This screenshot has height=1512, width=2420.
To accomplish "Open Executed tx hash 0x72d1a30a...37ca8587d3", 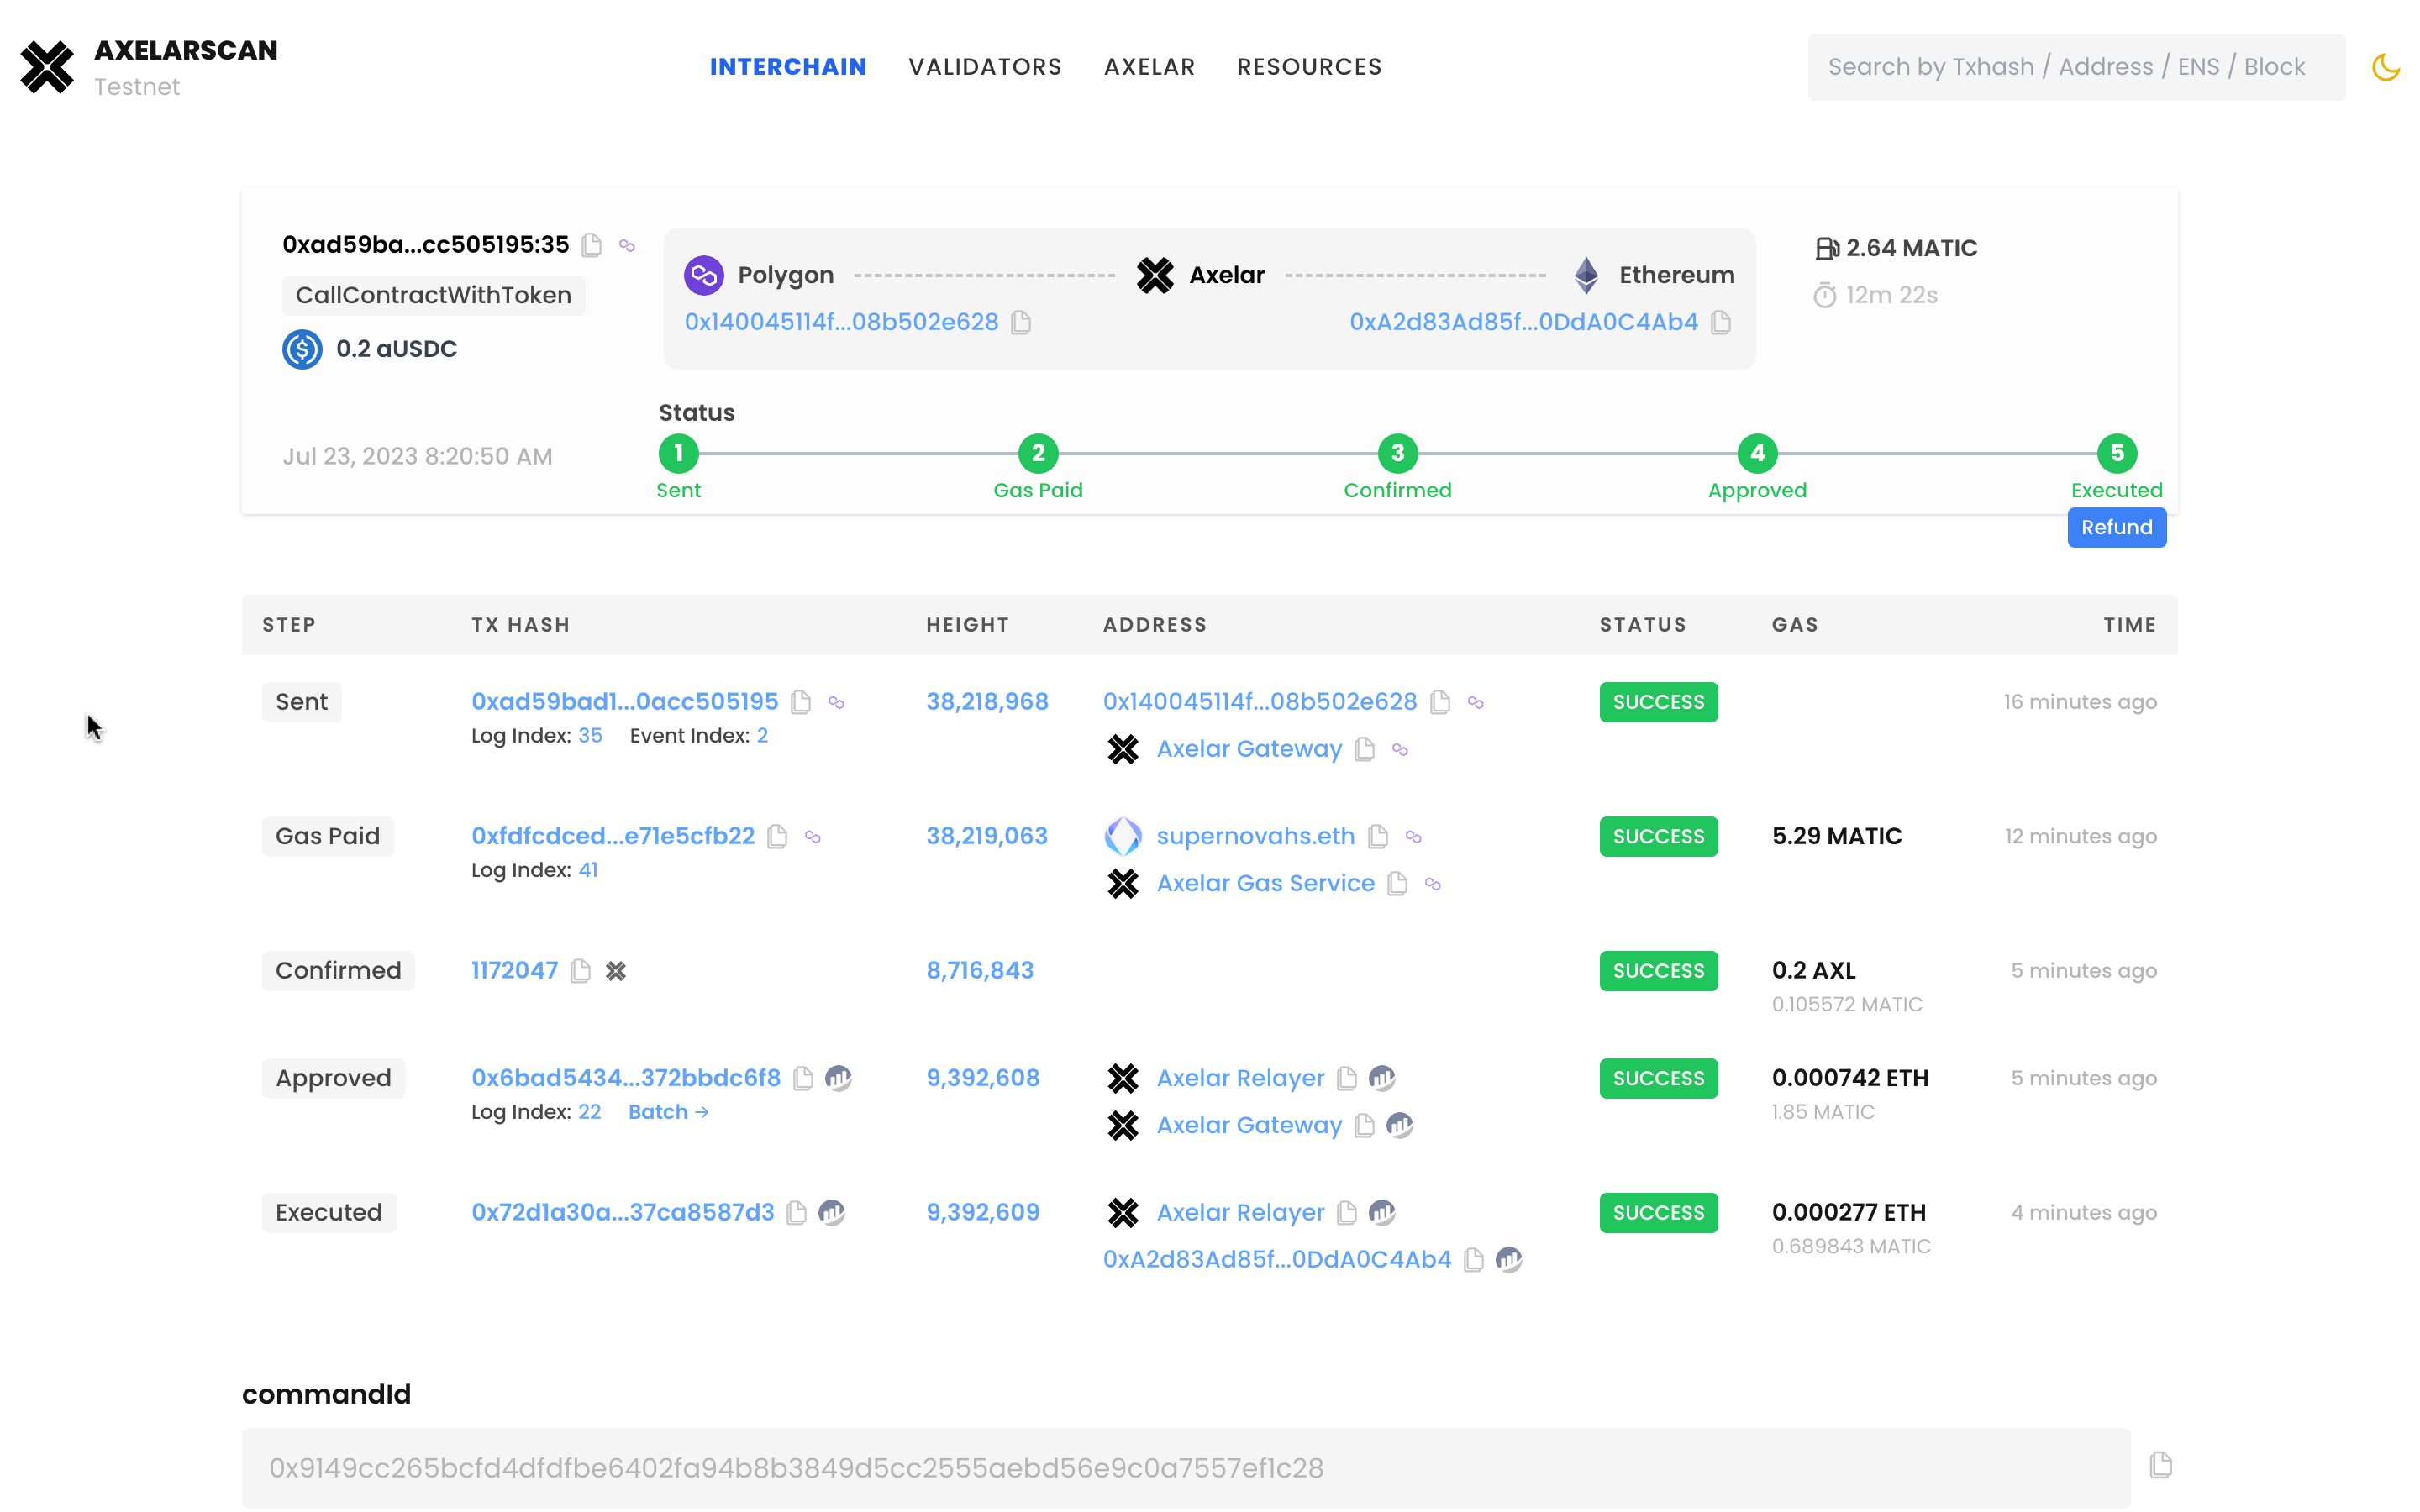I will (x=623, y=1212).
